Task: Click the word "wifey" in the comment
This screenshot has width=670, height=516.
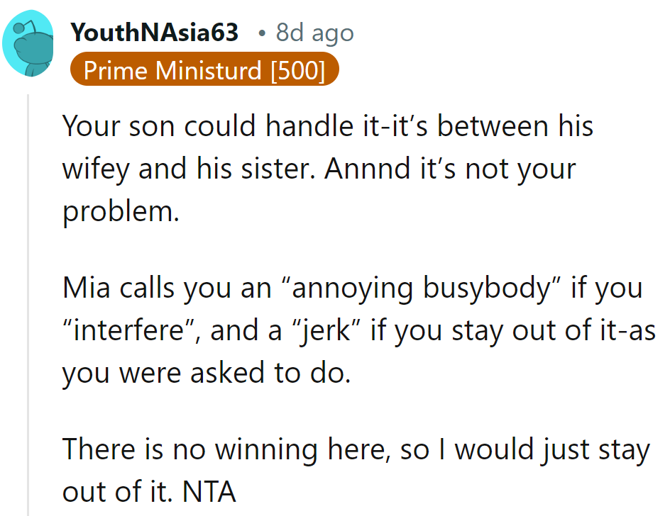Action: pos(97,169)
